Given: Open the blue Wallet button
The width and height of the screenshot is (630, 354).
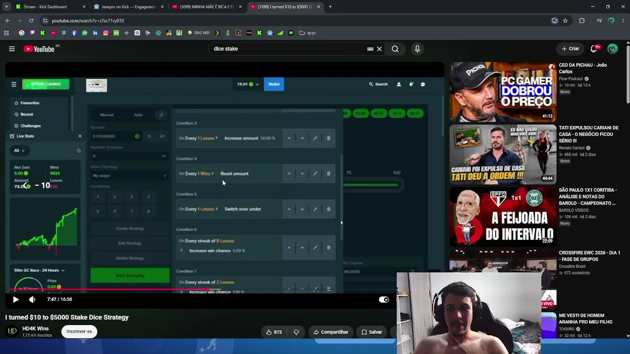Looking at the screenshot, I should [274, 84].
